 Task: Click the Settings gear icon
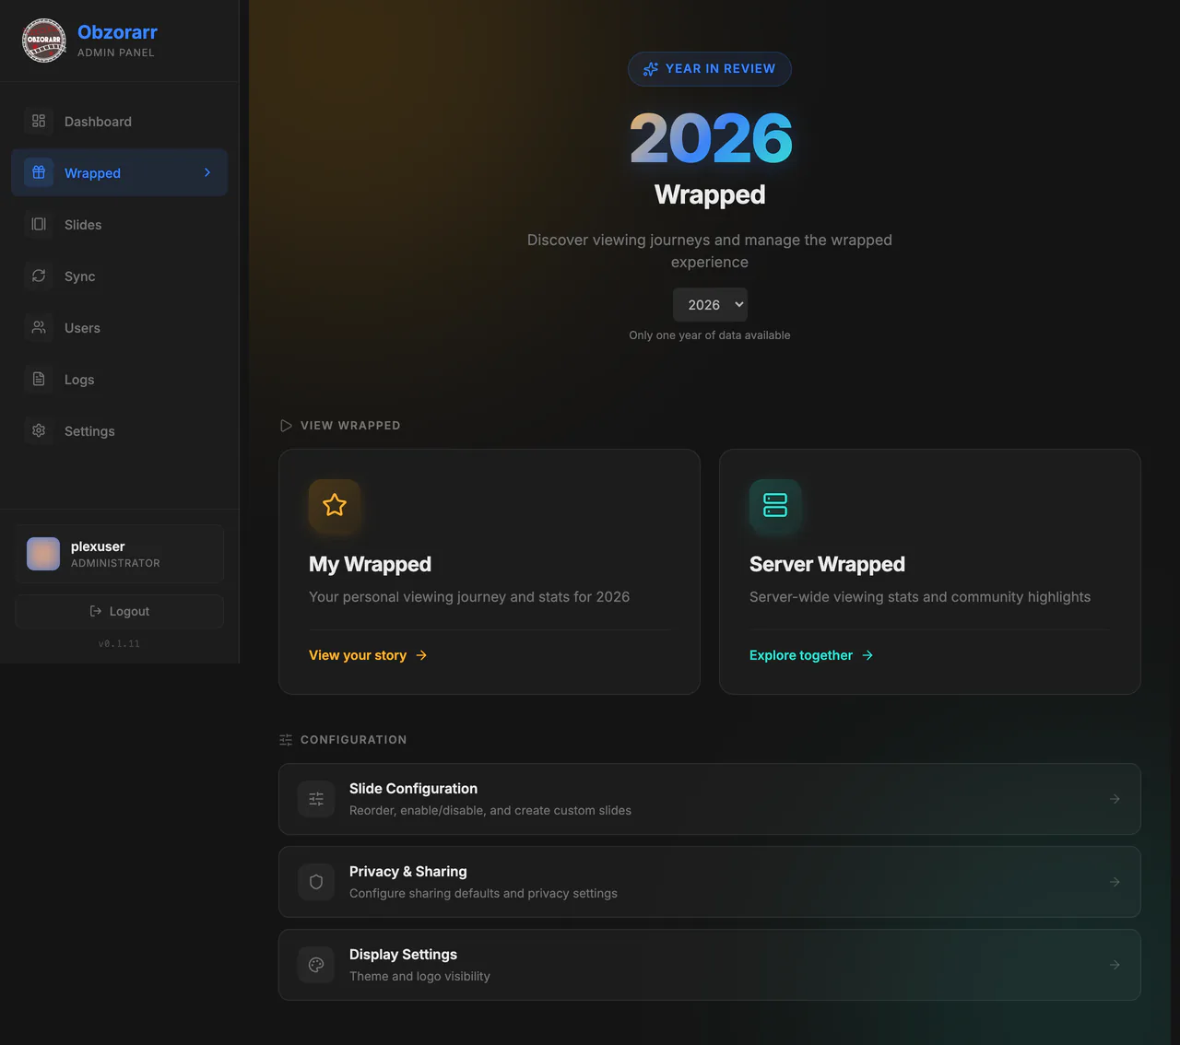point(39,430)
